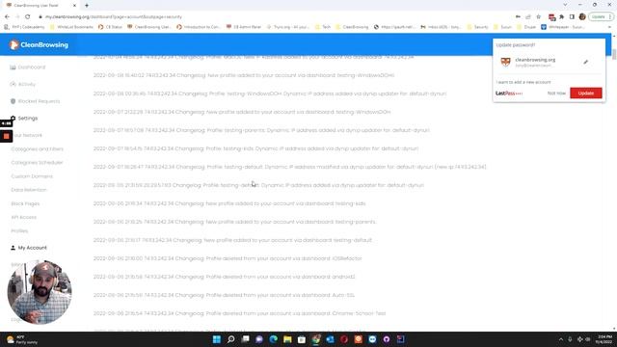Open Profiles settings page
Screen dimensions: 617x347
click(19, 231)
